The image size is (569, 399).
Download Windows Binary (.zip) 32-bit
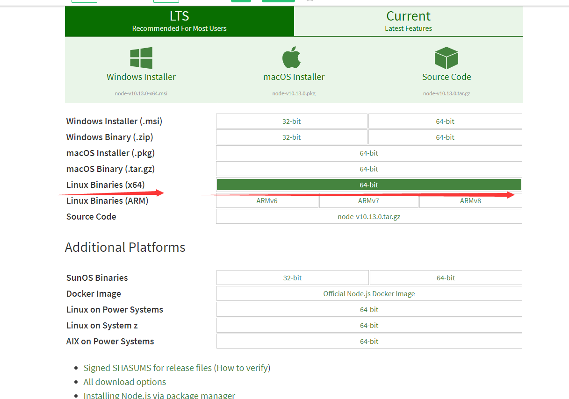[292, 137]
